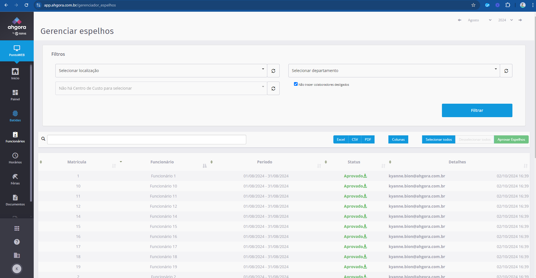Uncheck Não trazer colaboradores desligados
The width and height of the screenshot is (536, 278).
296,84
